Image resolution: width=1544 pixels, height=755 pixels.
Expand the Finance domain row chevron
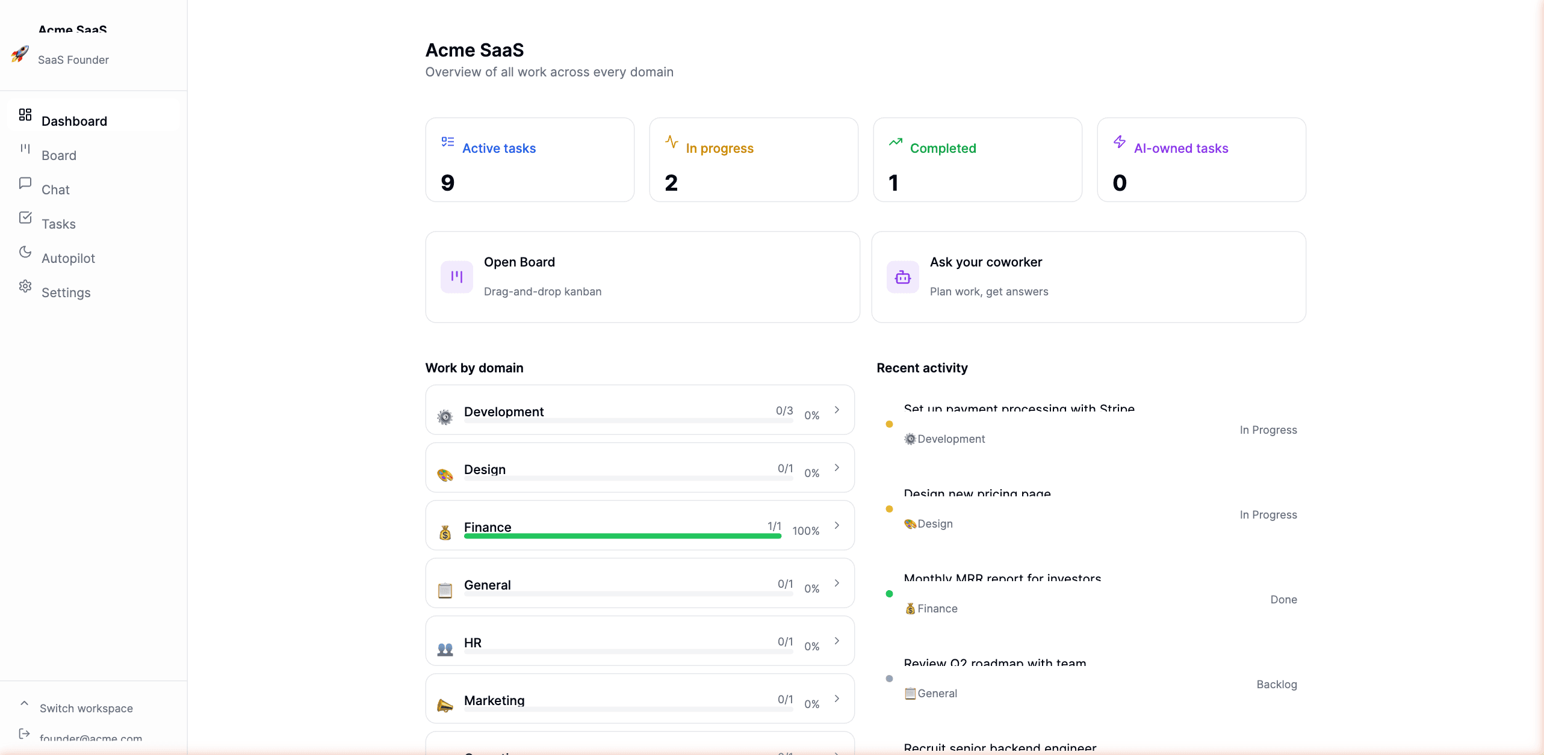click(x=837, y=525)
